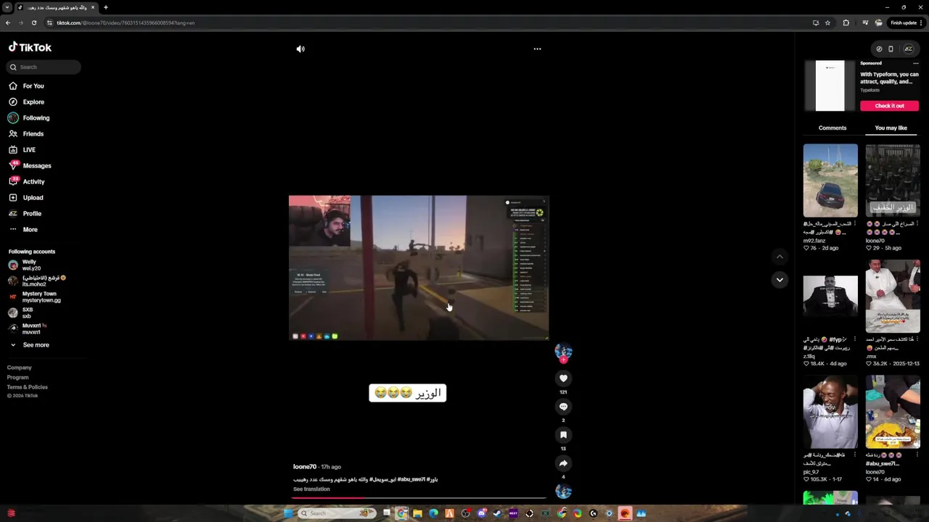This screenshot has width=929, height=522.
Task: Share the video with the arrow icon
Action: point(563,463)
